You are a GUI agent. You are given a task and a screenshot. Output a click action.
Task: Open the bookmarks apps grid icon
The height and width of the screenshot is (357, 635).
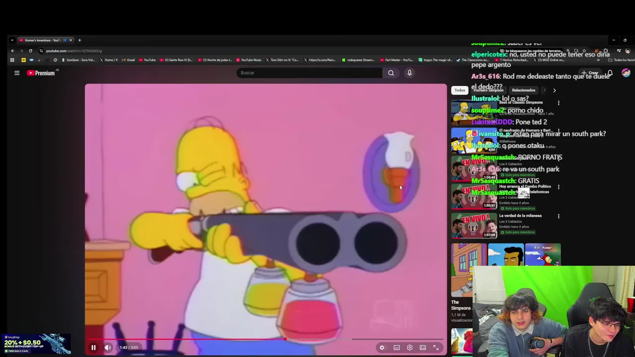tap(12, 60)
